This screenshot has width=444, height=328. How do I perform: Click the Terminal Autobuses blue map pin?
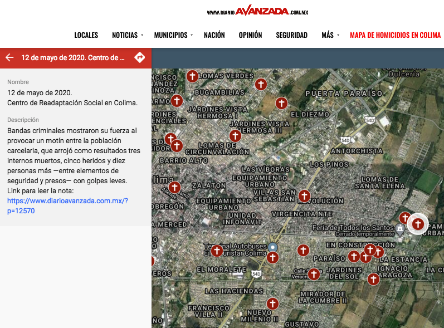272,247
